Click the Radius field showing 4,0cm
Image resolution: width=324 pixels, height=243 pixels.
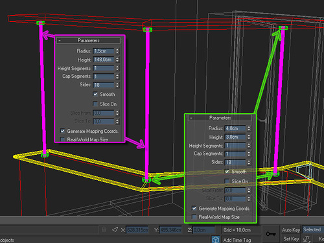[235, 128]
